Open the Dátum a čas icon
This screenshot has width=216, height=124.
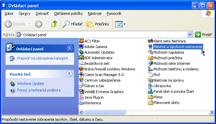pos(81,86)
